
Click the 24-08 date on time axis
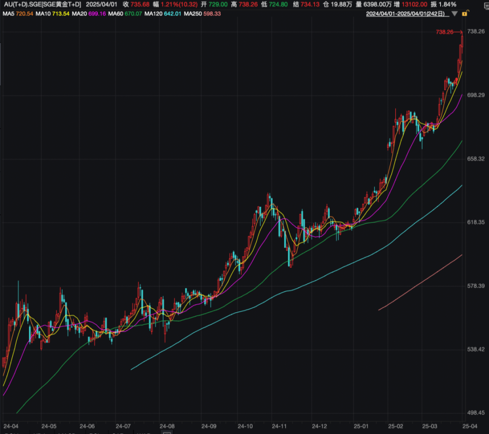click(167, 426)
